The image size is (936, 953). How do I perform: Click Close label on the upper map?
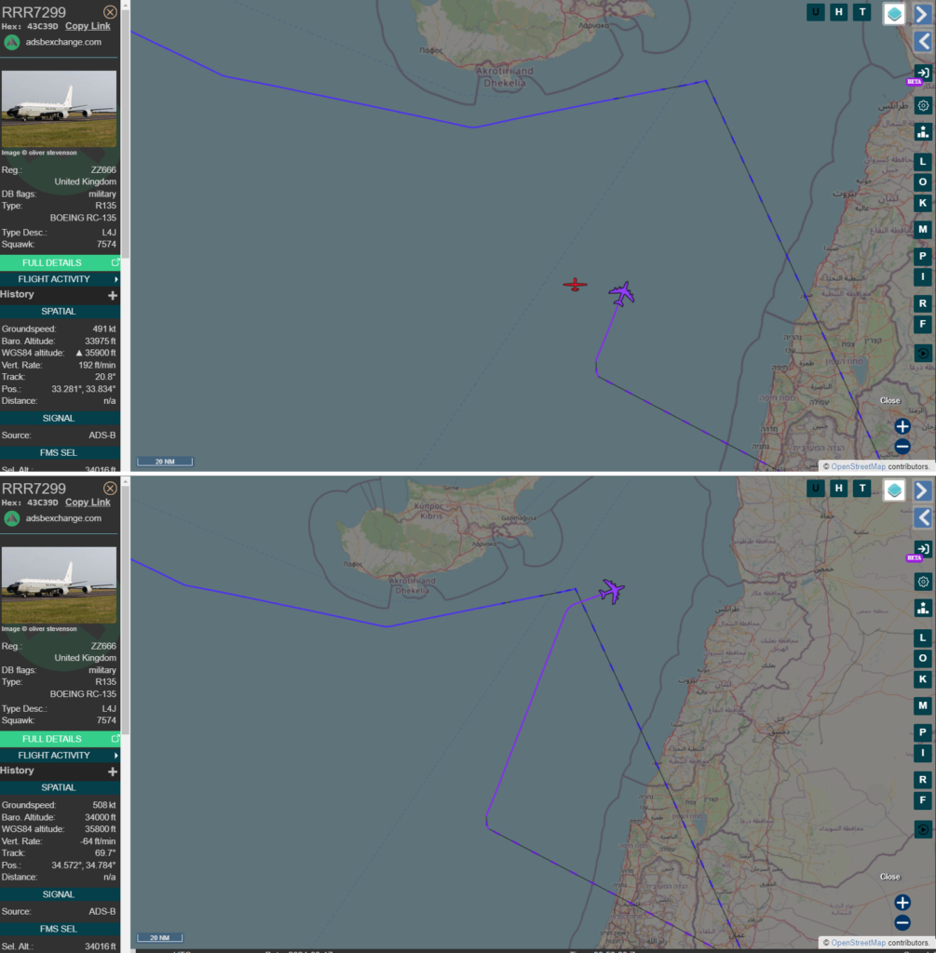pyautogui.click(x=889, y=400)
